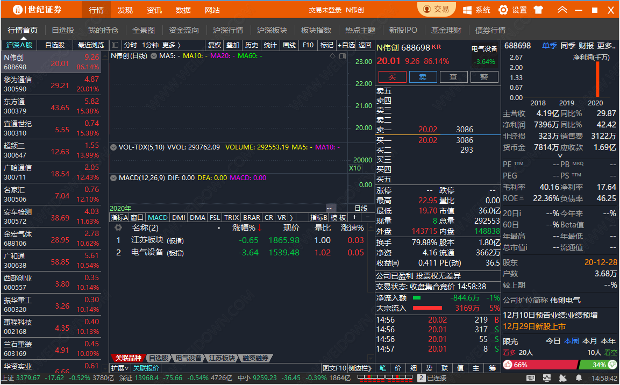The width and height of the screenshot is (620, 385).
Task: Select 移为通信 300590 in stock list
Action: 54,84
